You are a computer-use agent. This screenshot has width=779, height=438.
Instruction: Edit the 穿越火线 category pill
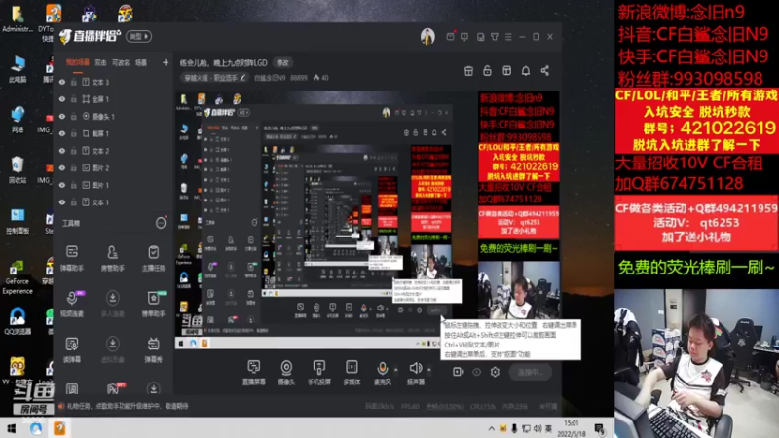pyautogui.click(x=214, y=78)
